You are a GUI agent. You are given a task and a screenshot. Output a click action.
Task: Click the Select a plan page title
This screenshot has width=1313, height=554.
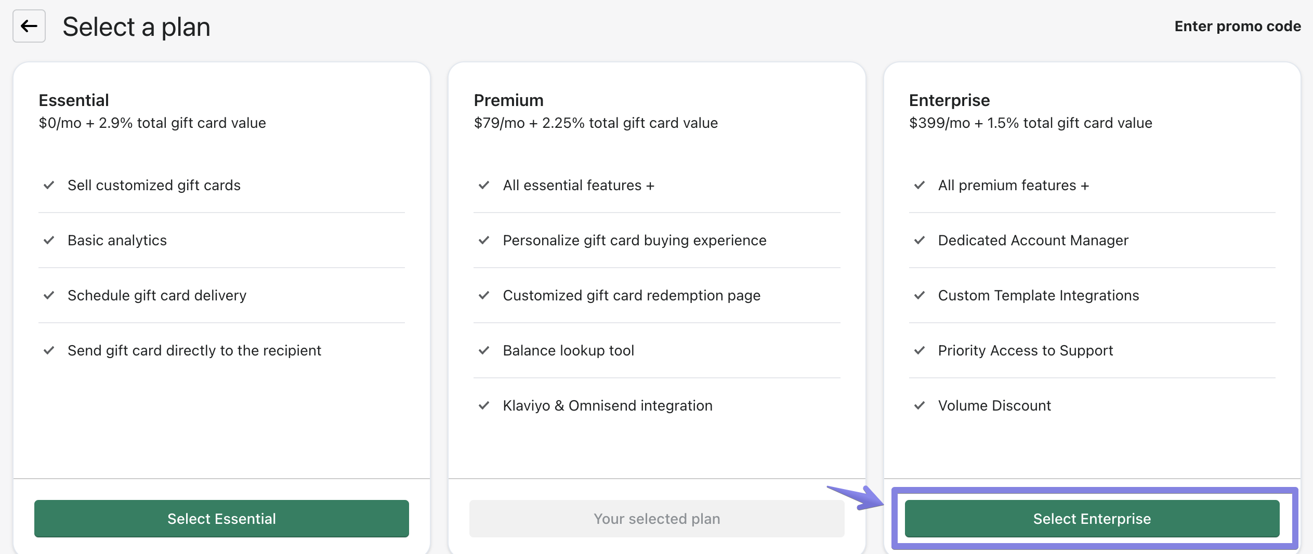(136, 27)
